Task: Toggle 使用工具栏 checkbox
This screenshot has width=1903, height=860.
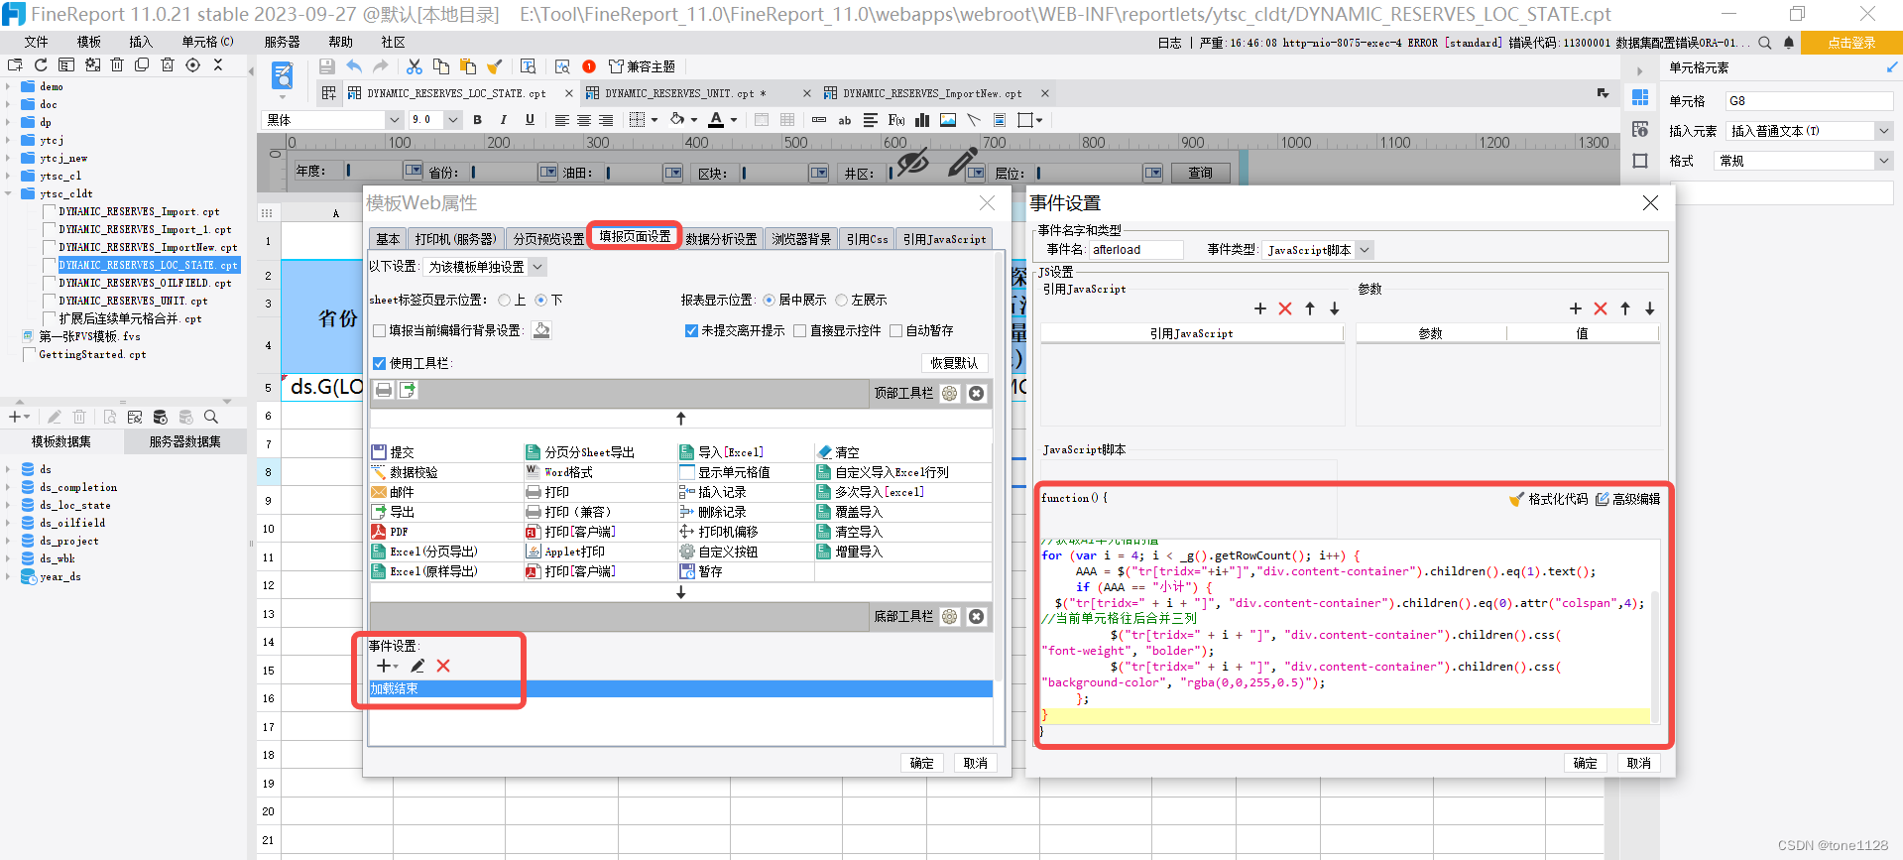Action: [379, 363]
